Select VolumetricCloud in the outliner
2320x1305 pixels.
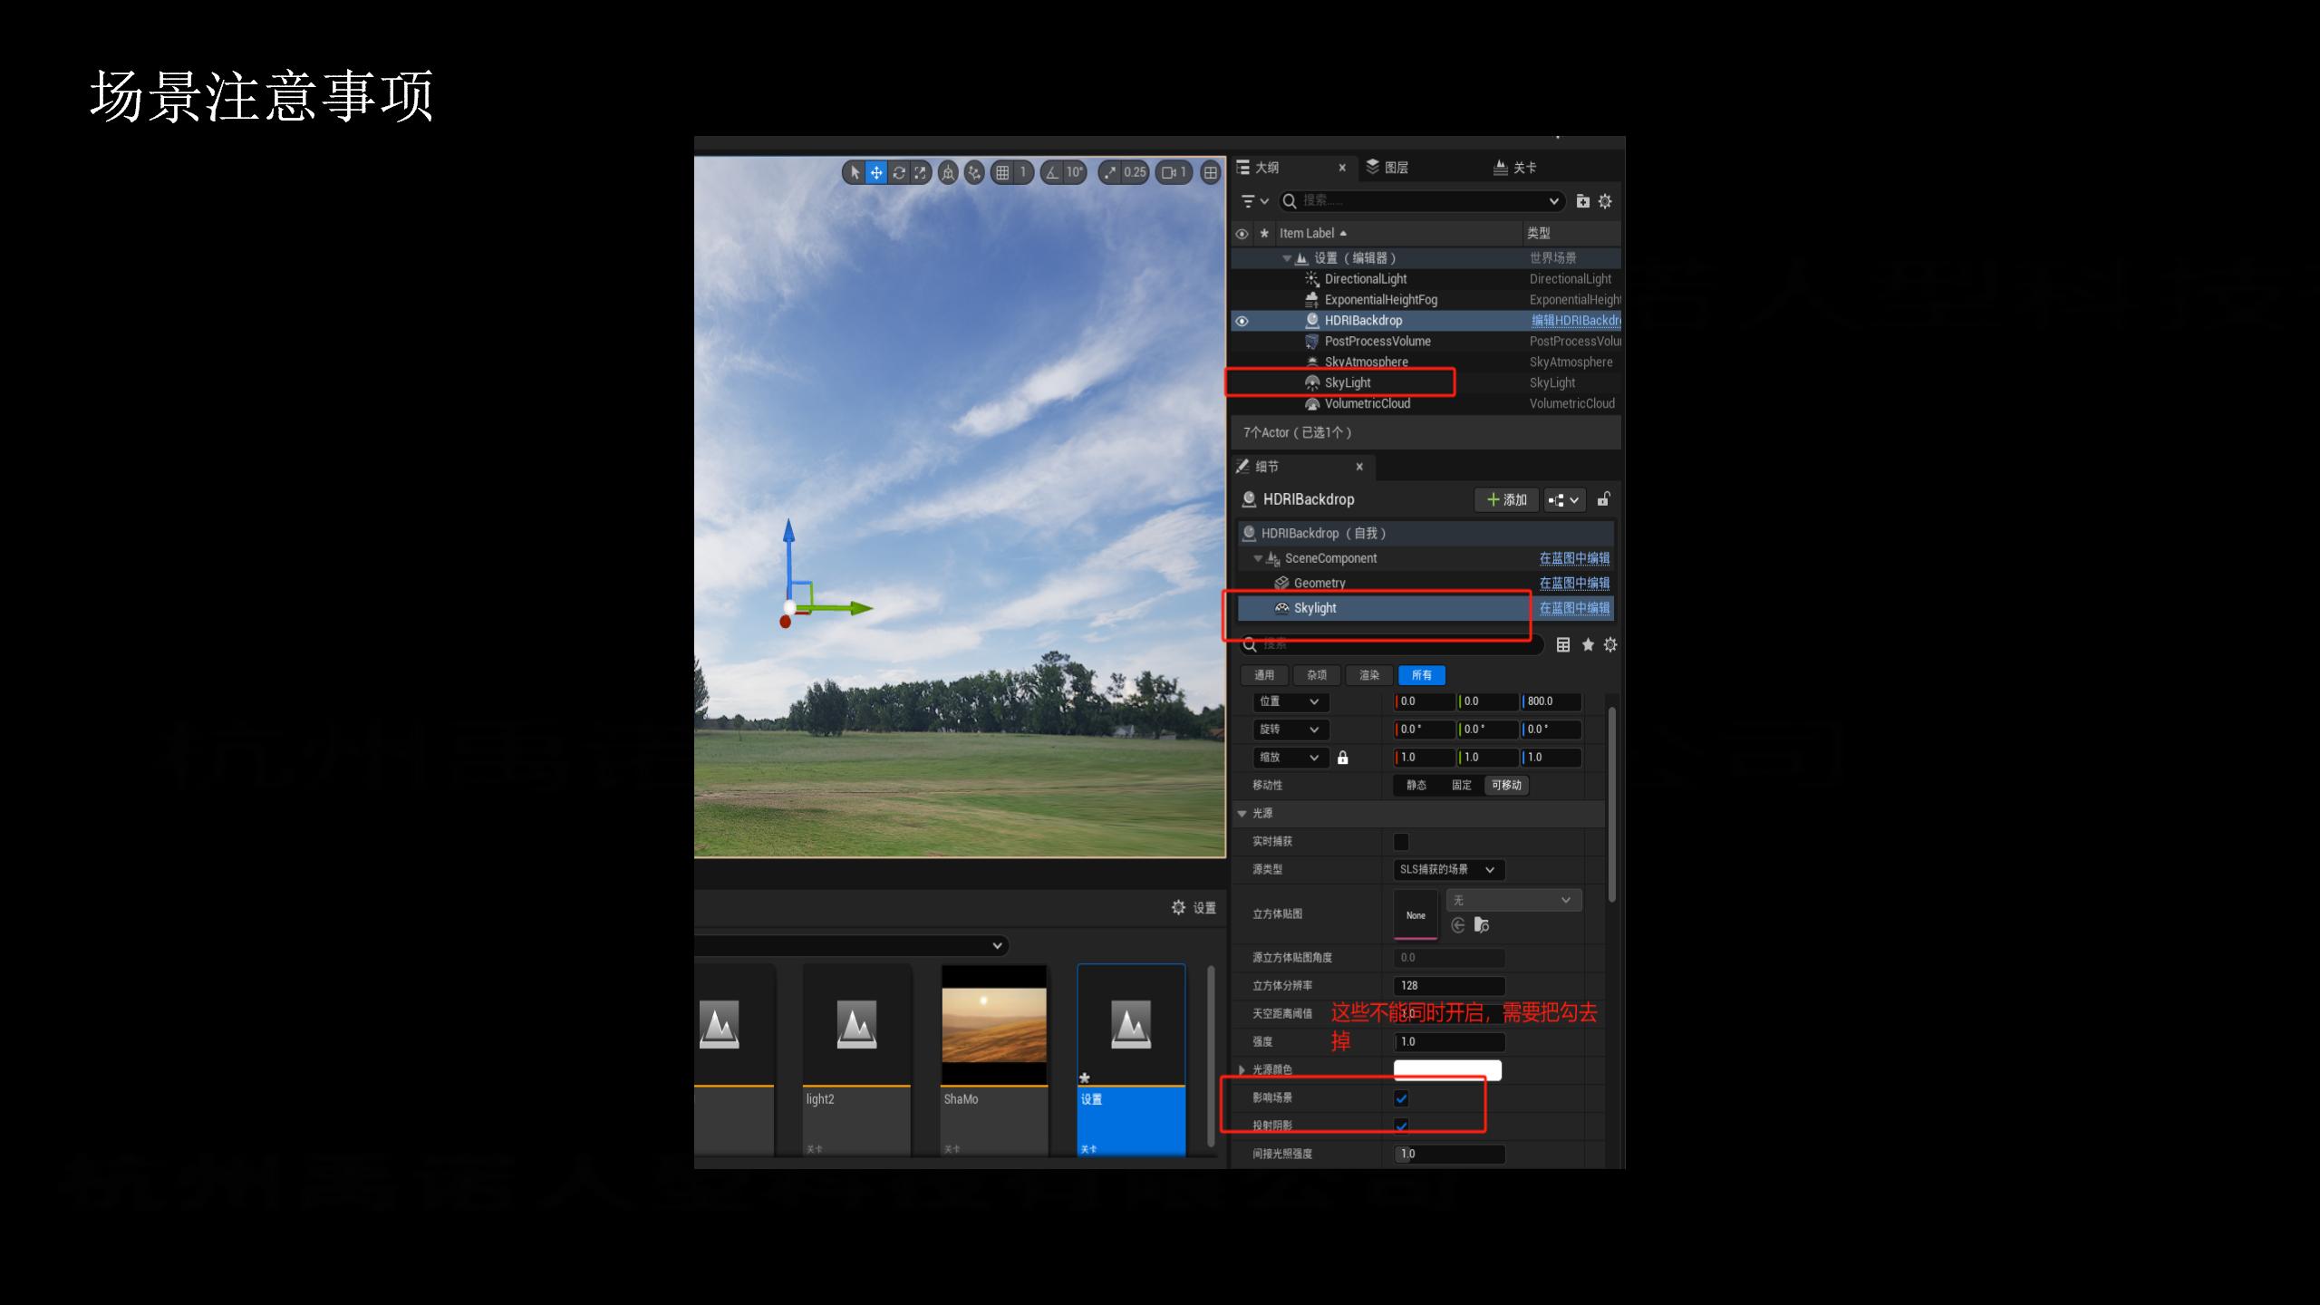1367,404
